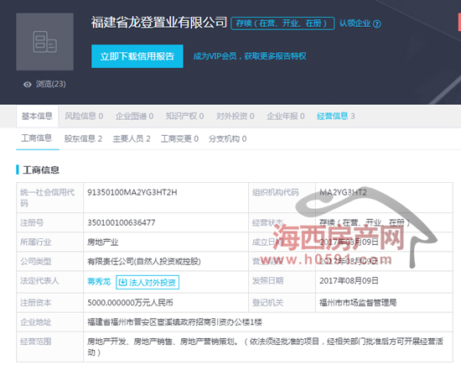Image resolution: width=461 pixels, height=365 pixels.
Task: Click the company address starting 福建省福州市晋安区
Action: (174, 322)
